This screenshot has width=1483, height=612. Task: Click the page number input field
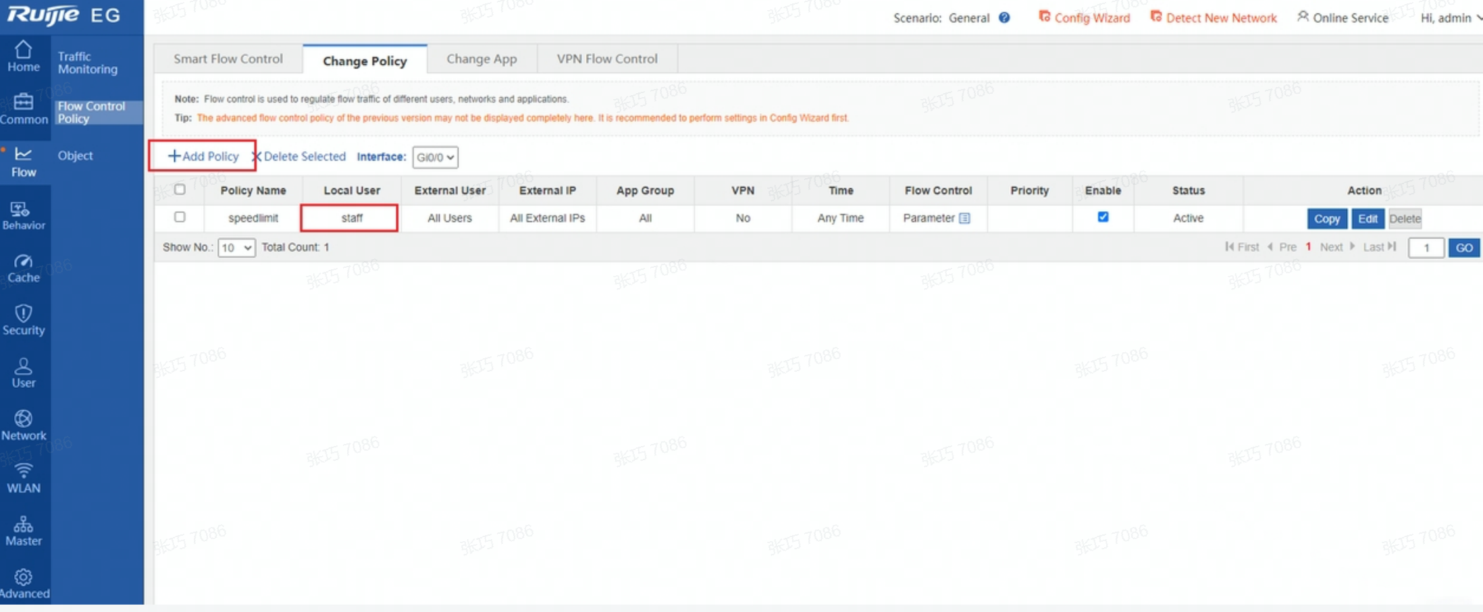pyautogui.click(x=1426, y=248)
